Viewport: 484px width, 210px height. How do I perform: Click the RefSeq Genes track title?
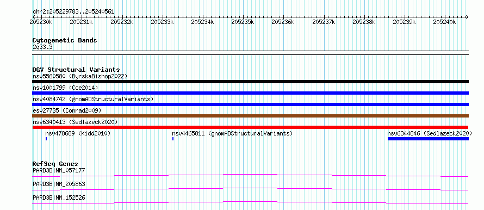click(x=55, y=164)
